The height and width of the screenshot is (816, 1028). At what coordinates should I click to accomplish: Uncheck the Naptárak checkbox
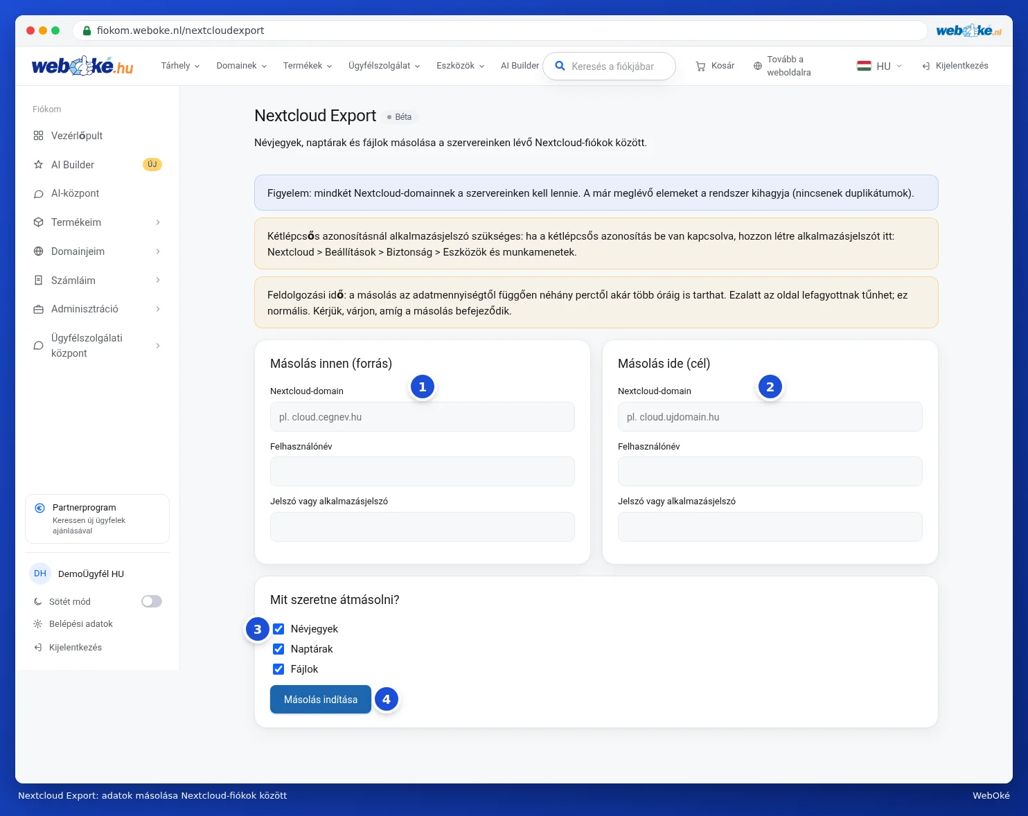pos(278,649)
